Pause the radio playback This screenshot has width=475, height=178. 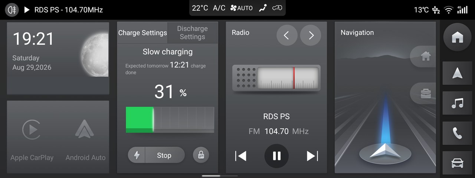(276, 156)
